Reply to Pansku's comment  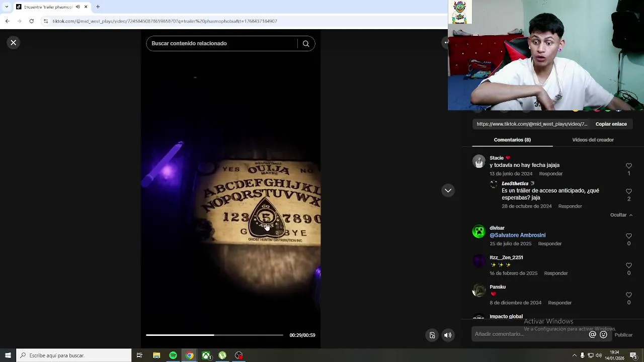[560, 303]
